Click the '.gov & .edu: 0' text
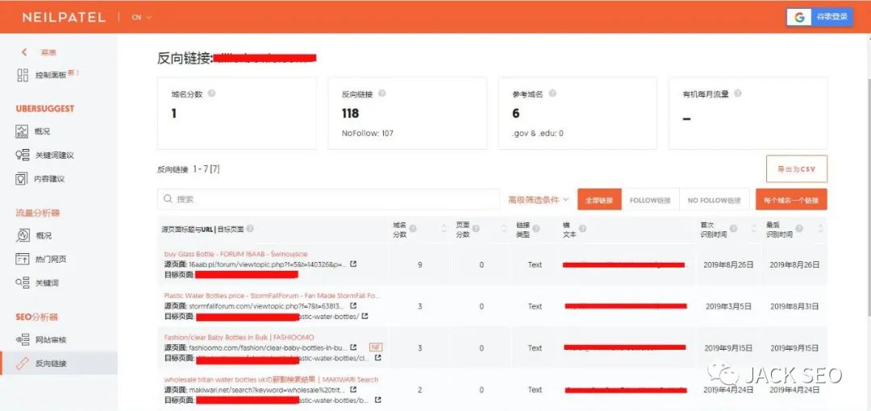This screenshot has width=871, height=411. (538, 133)
